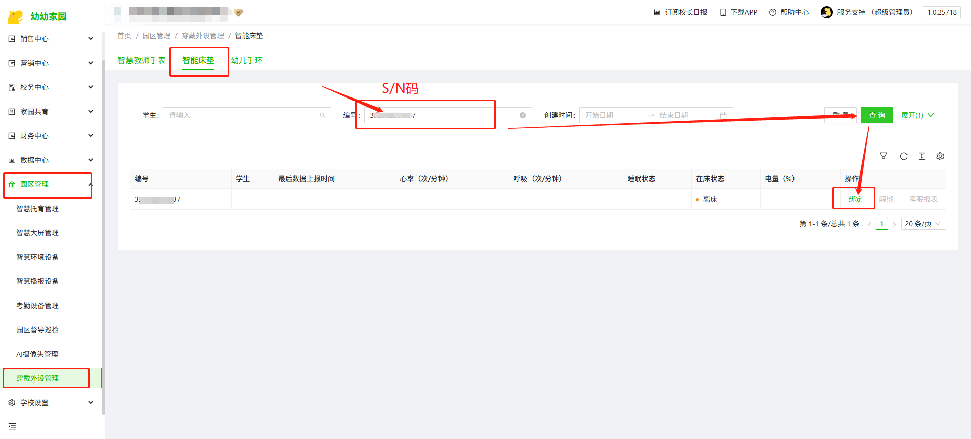Click the table filter funnel icon
Screen dimensions: 971x439
click(x=884, y=156)
